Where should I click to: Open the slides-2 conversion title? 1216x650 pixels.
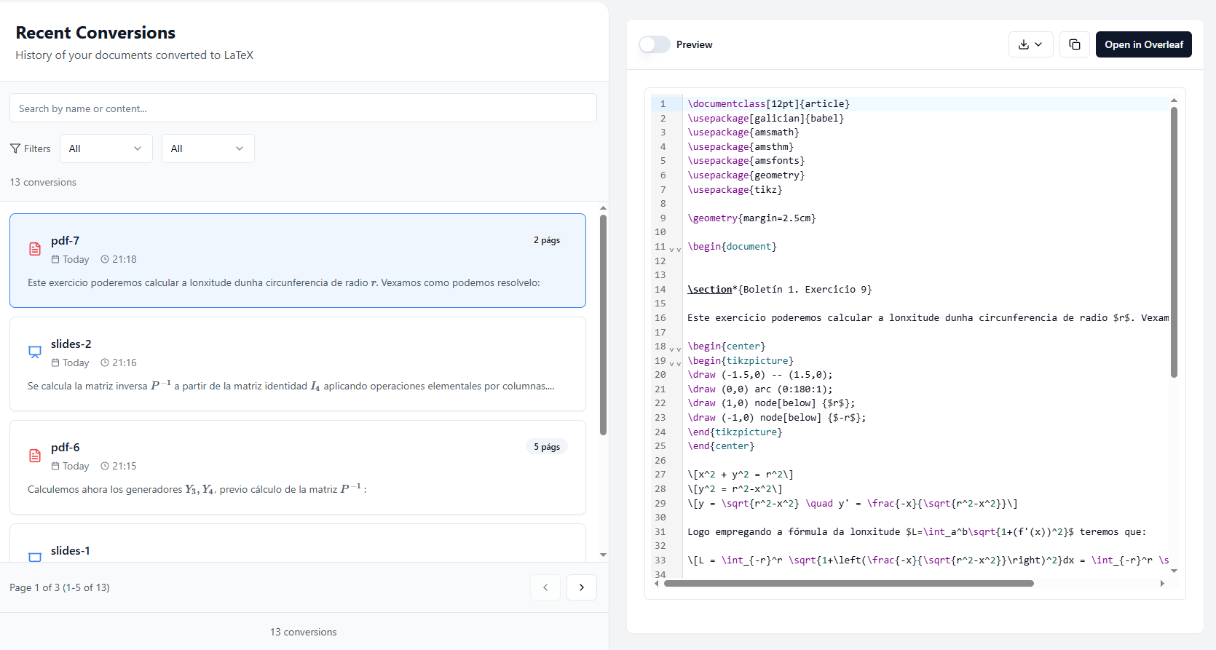coord(71,344)
